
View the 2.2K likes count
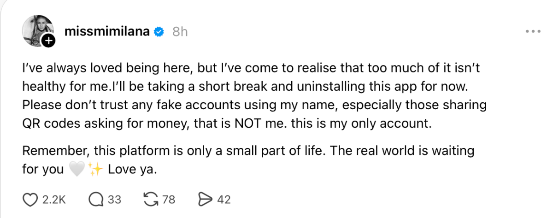54,200
